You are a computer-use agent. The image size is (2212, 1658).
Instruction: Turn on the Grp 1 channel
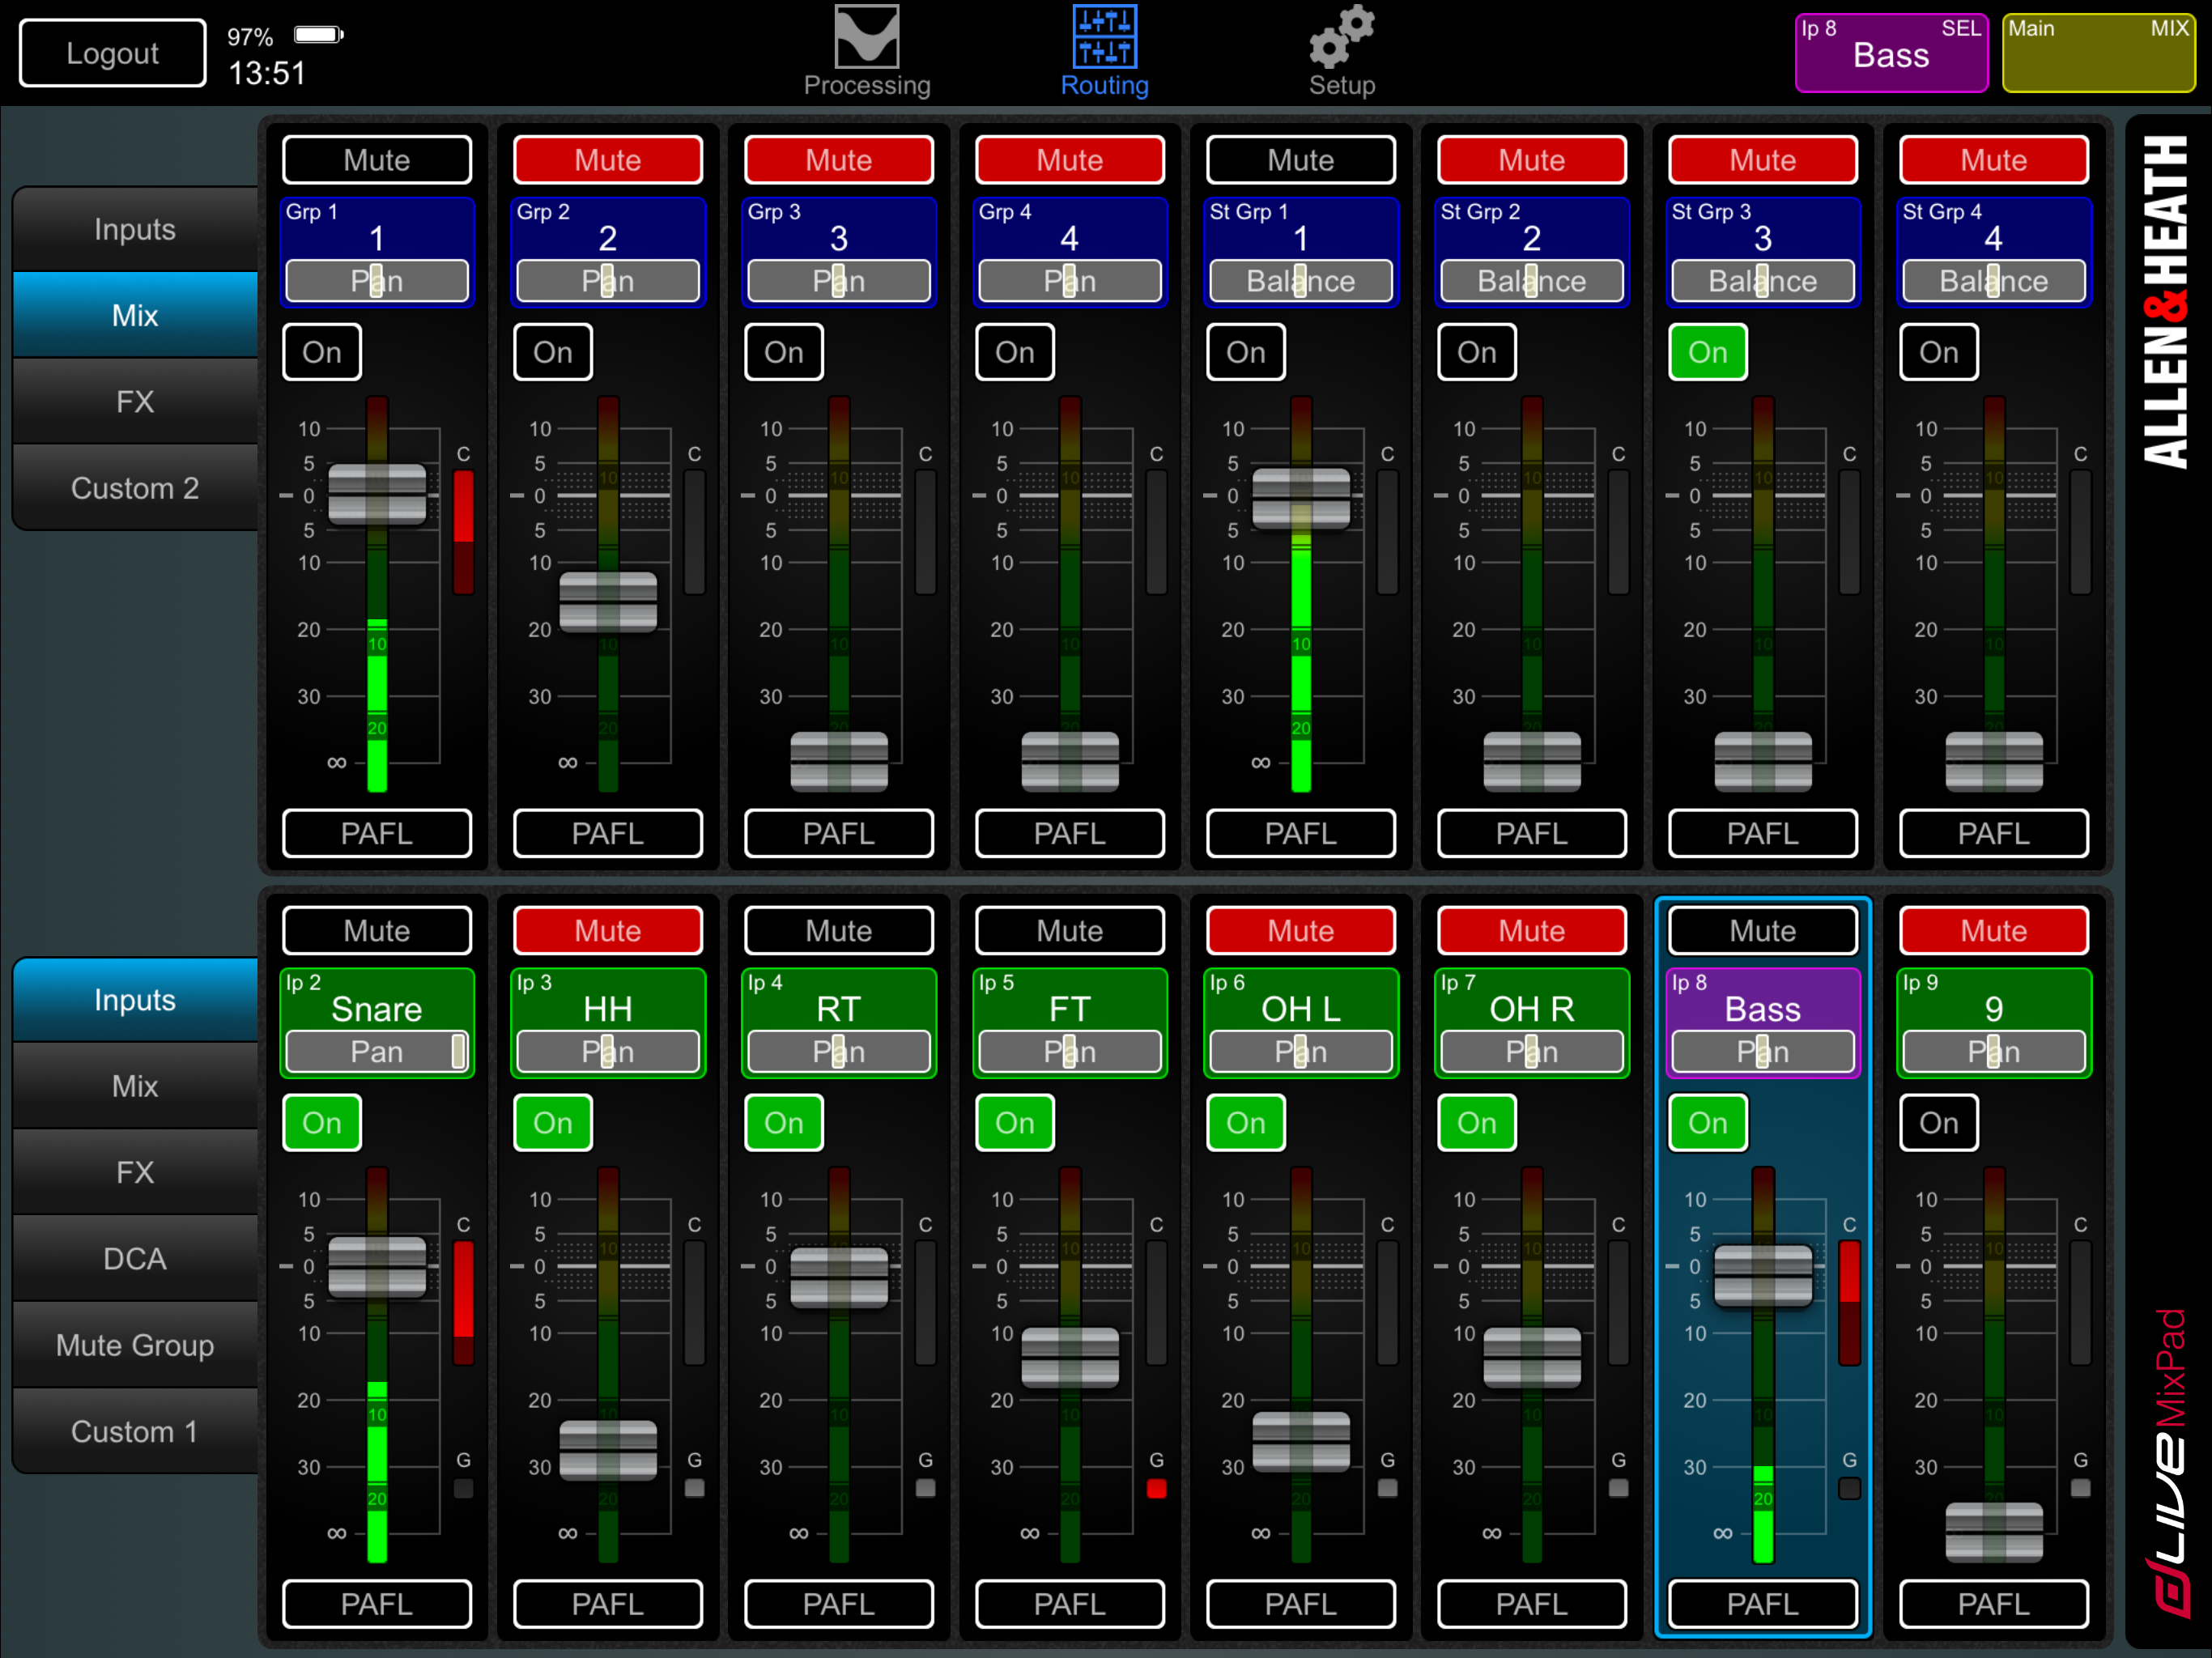pyautogui.click(x=321, y=351)
